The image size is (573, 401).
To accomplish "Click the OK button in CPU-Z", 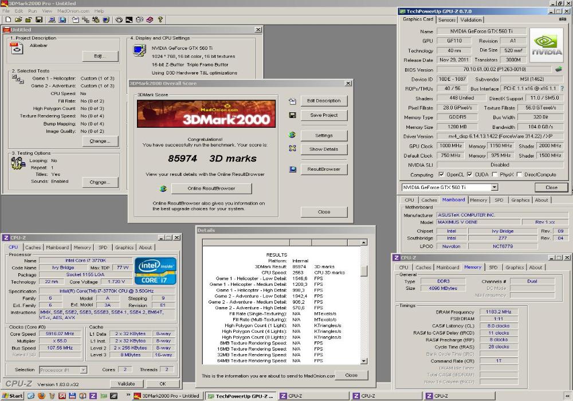I will tap(163, 384).
